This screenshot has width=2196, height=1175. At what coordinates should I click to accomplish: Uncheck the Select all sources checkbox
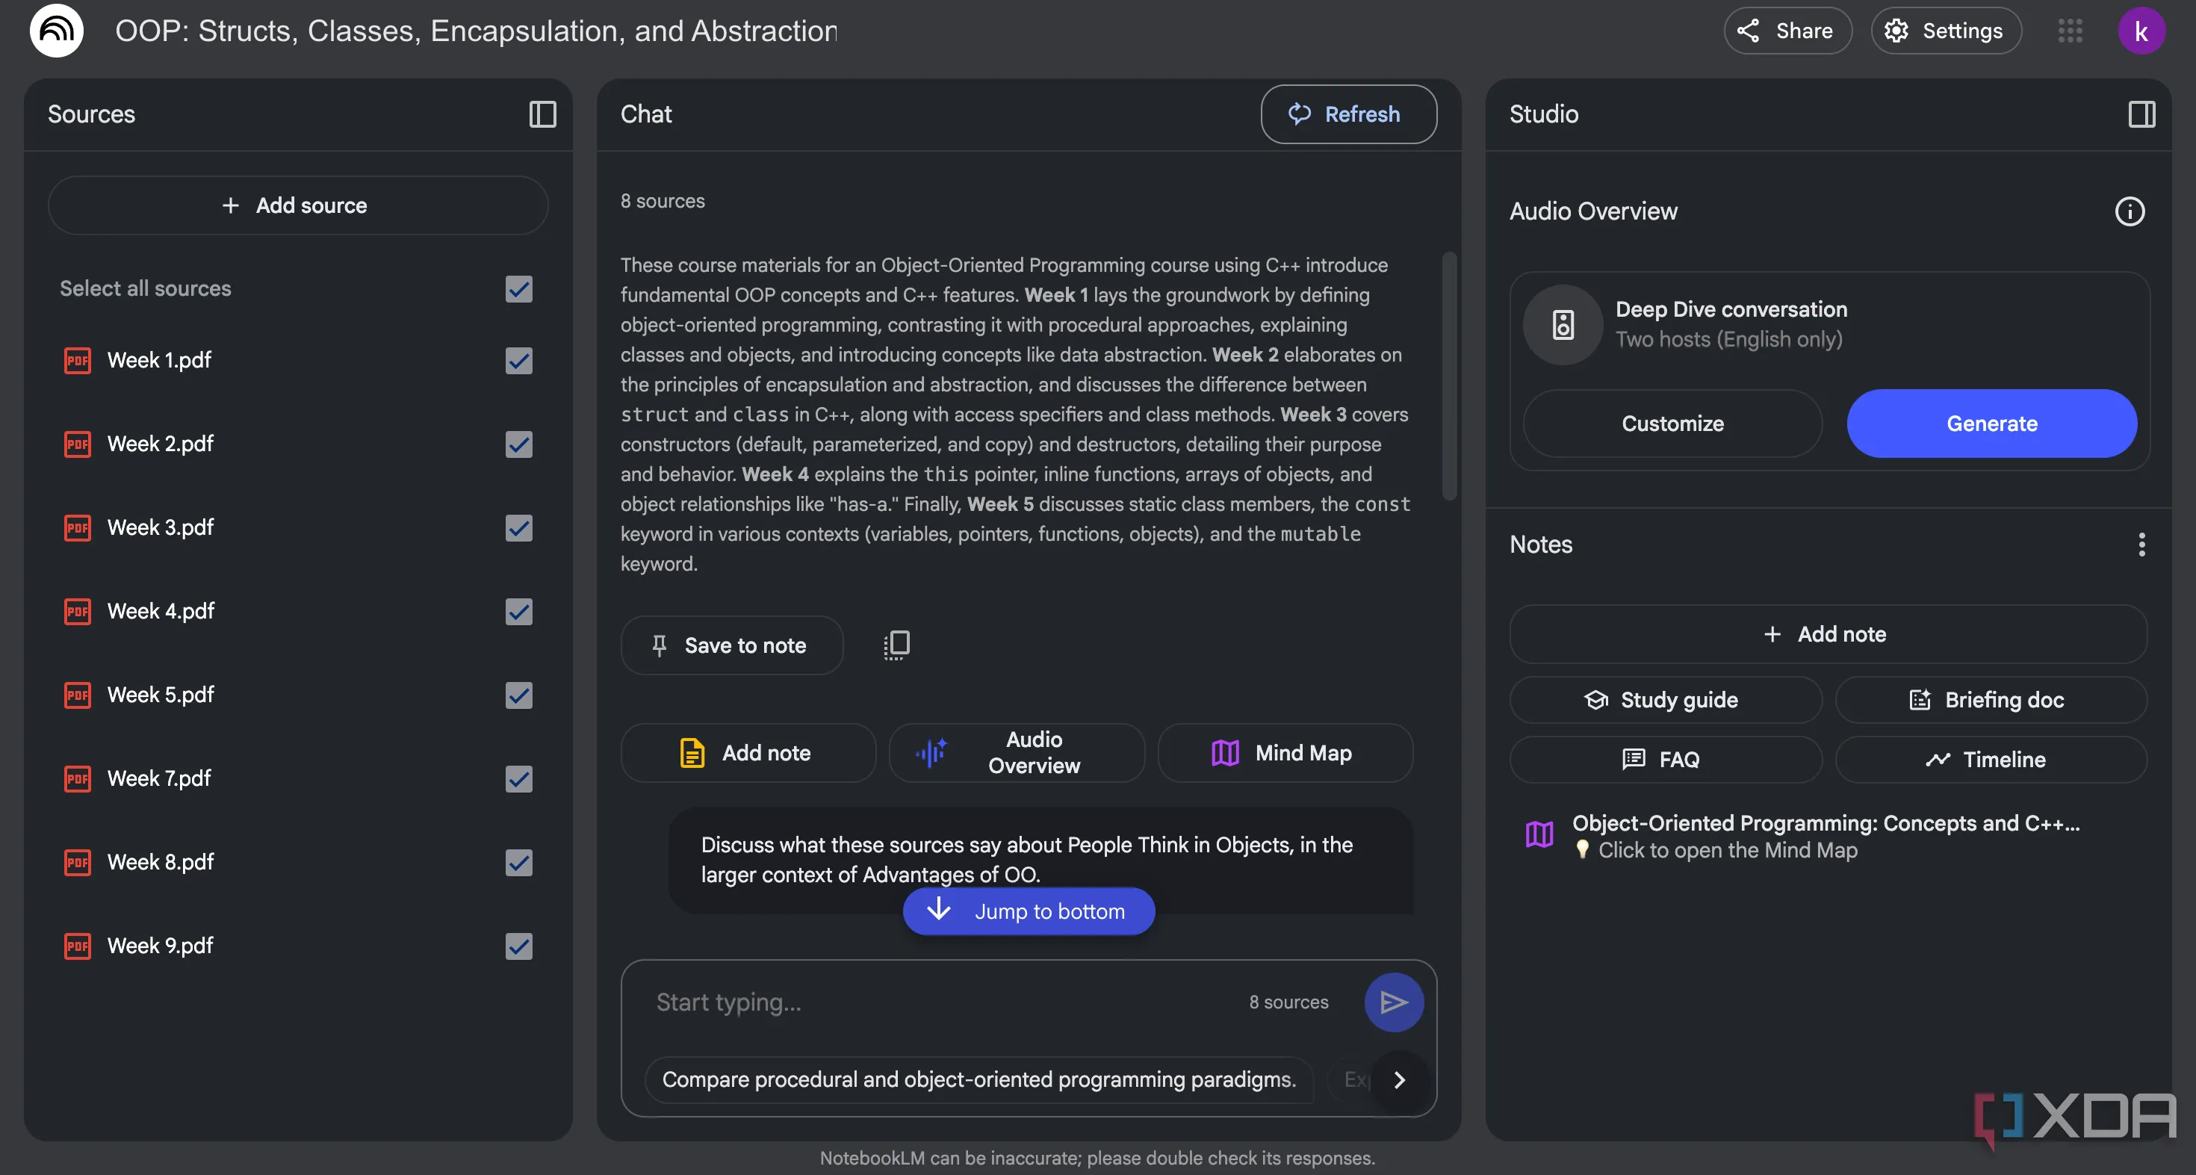point(518,289)
